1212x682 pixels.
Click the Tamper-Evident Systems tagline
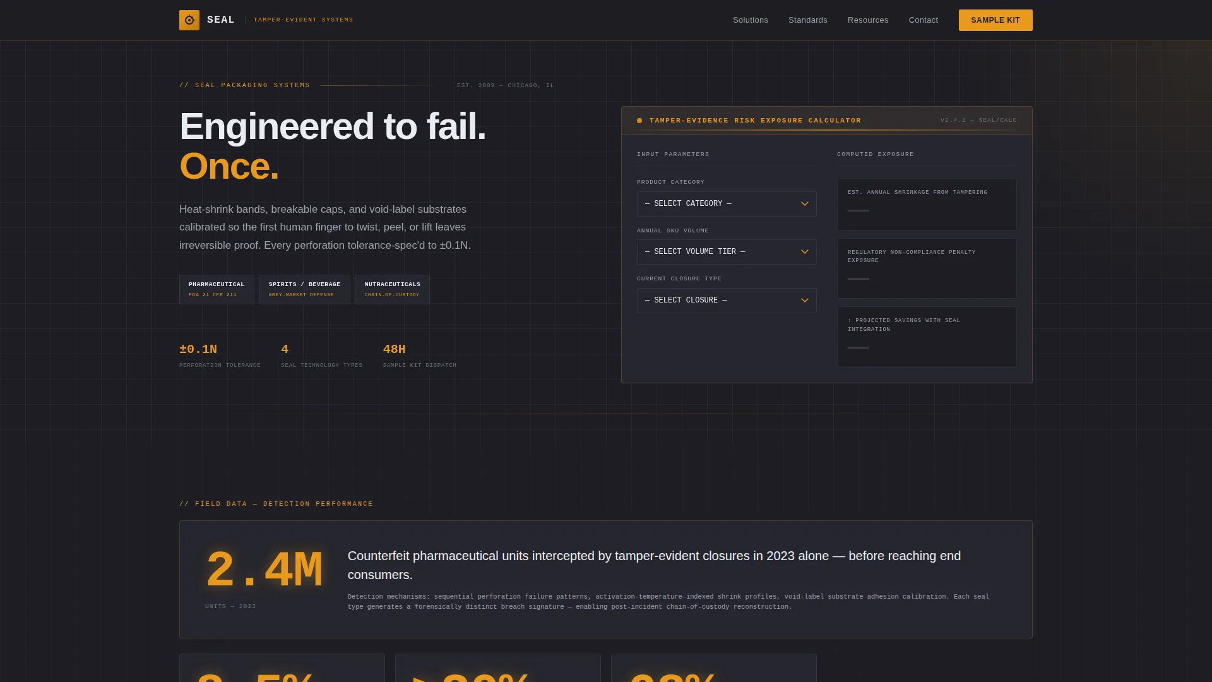tap(304, 20)
